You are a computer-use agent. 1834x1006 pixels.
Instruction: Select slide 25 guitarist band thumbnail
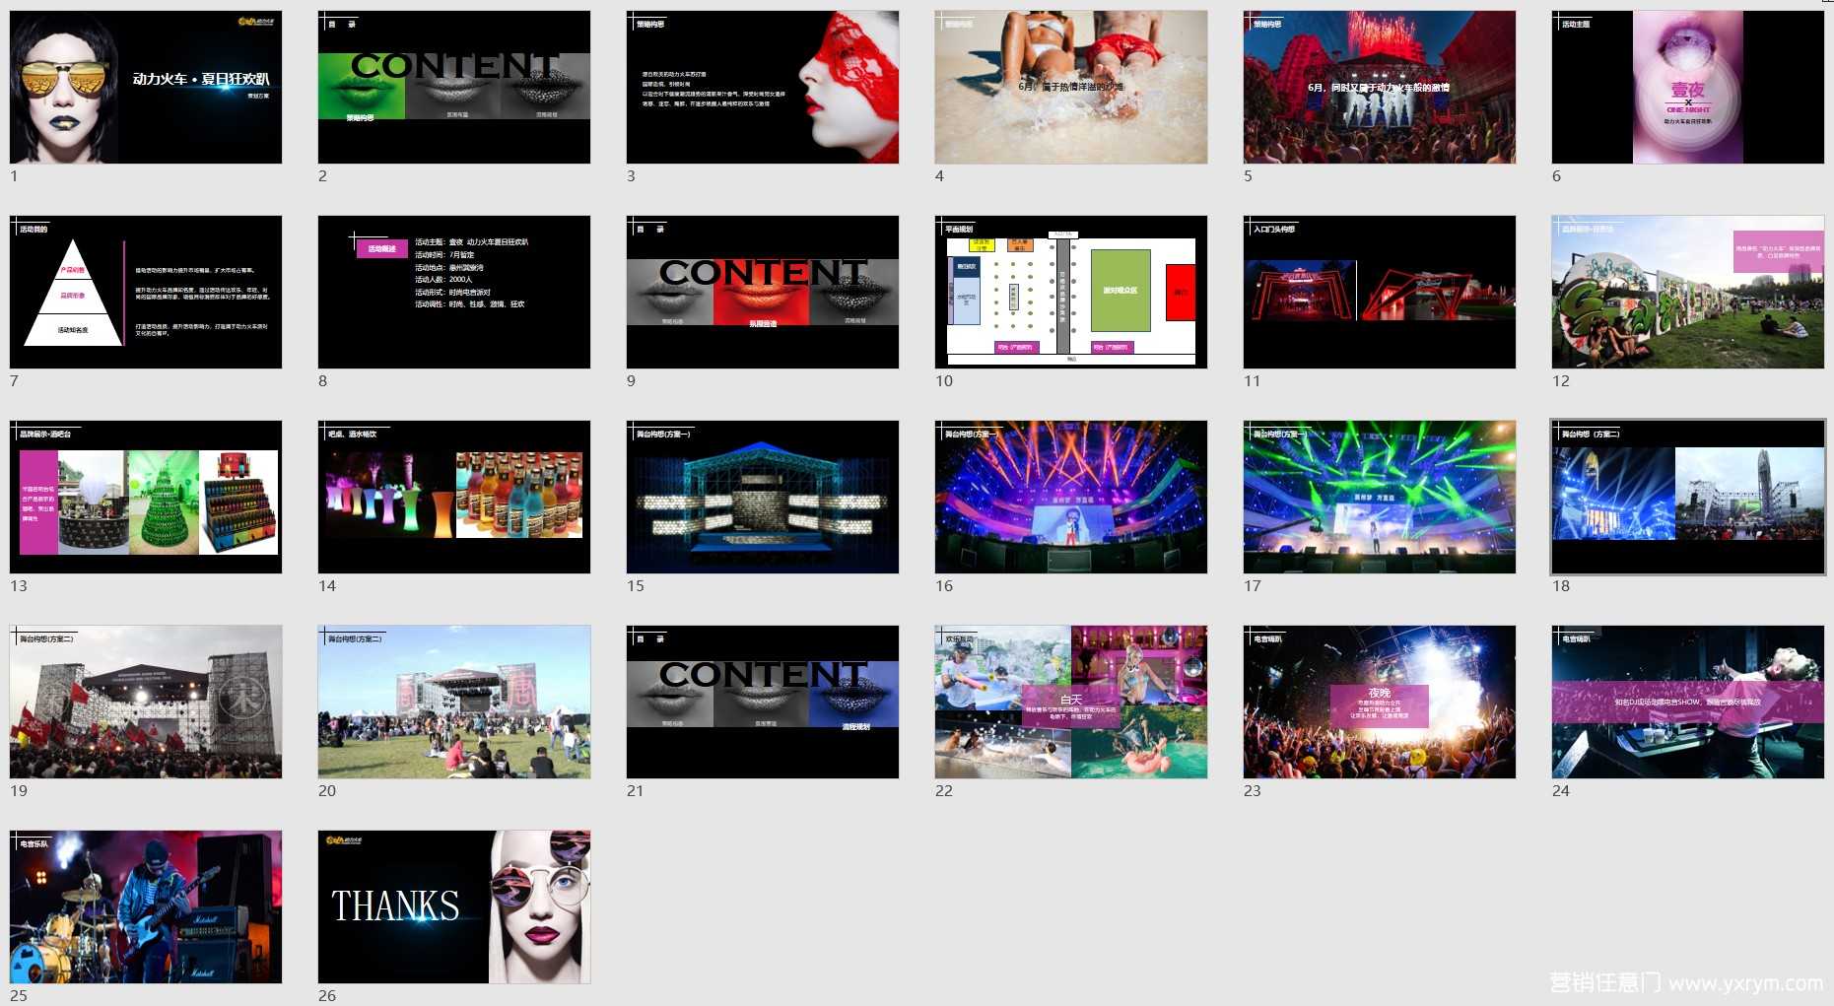pyautogui.click(x=146, y=906)
